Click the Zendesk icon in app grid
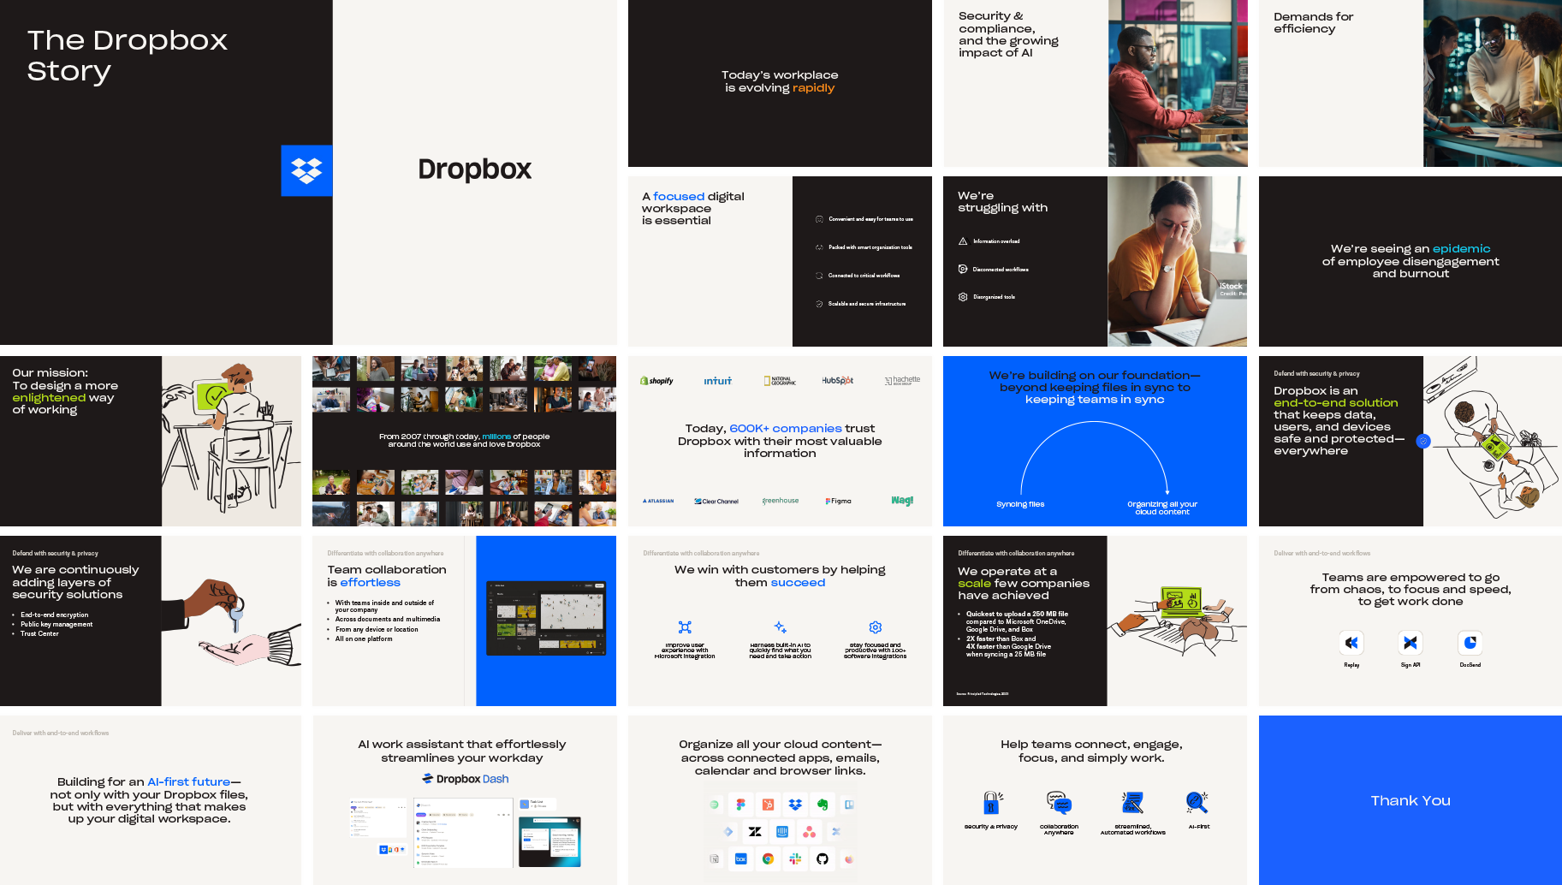This screenshot has width=1562, height=885. click(x=755, y=831)
